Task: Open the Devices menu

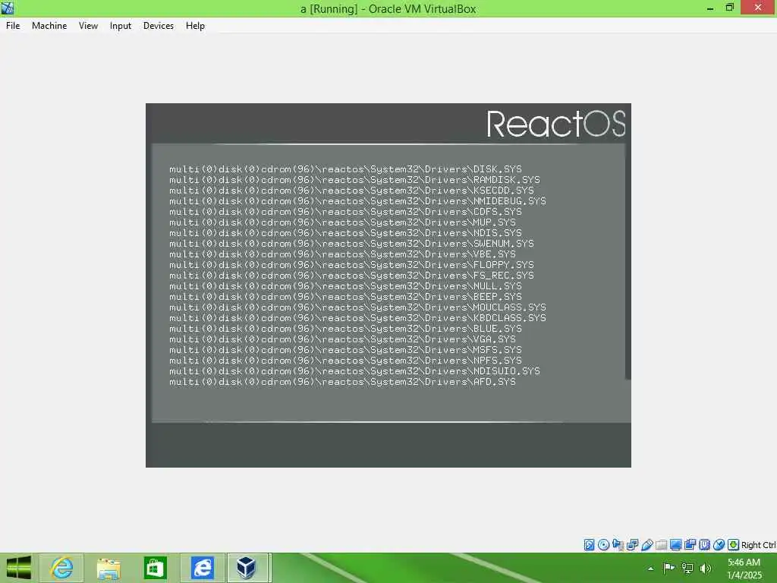Action: [158, 26]
